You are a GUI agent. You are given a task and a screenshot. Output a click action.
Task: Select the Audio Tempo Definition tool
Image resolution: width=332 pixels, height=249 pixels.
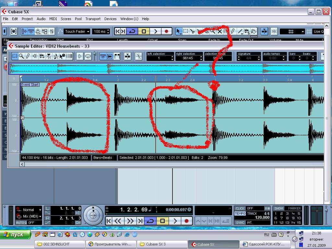[55, 56]
